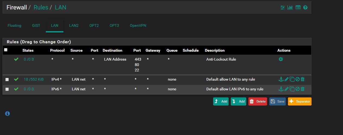This screenshot has width=343, height=135.
Task: Open the IPv6 rule 0 /0 B states link
Action: [x=29, y=89]
